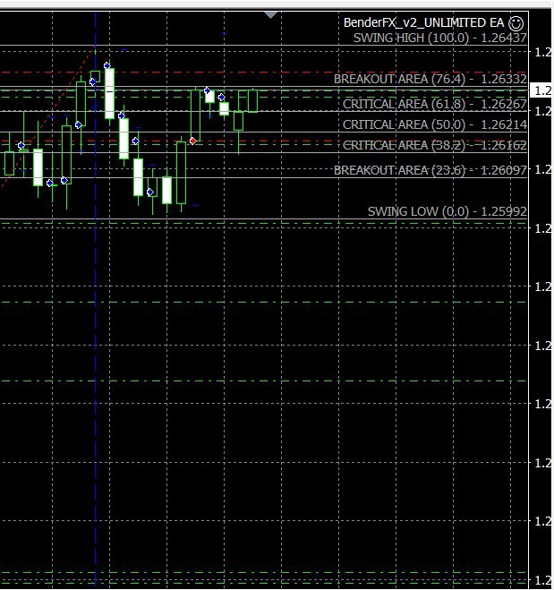Click the tallest white candle body

pyautogui.click(x=109, y=92)
